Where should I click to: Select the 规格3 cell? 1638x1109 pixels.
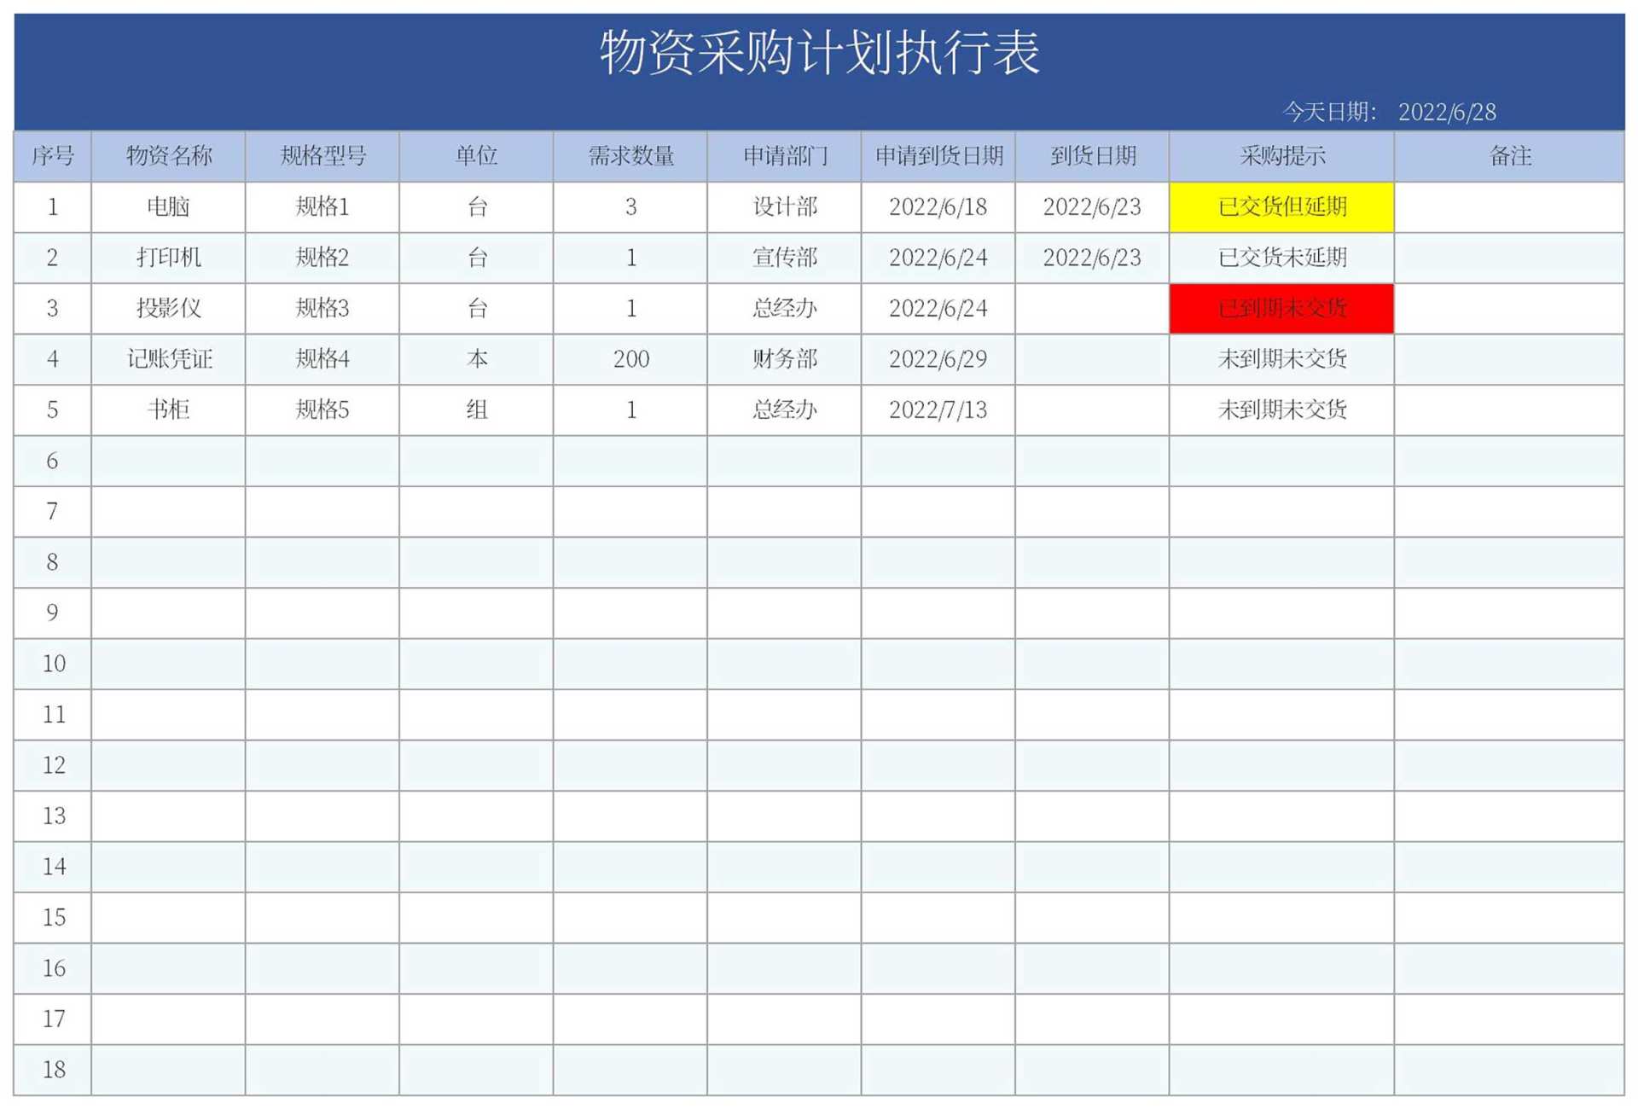322,309
